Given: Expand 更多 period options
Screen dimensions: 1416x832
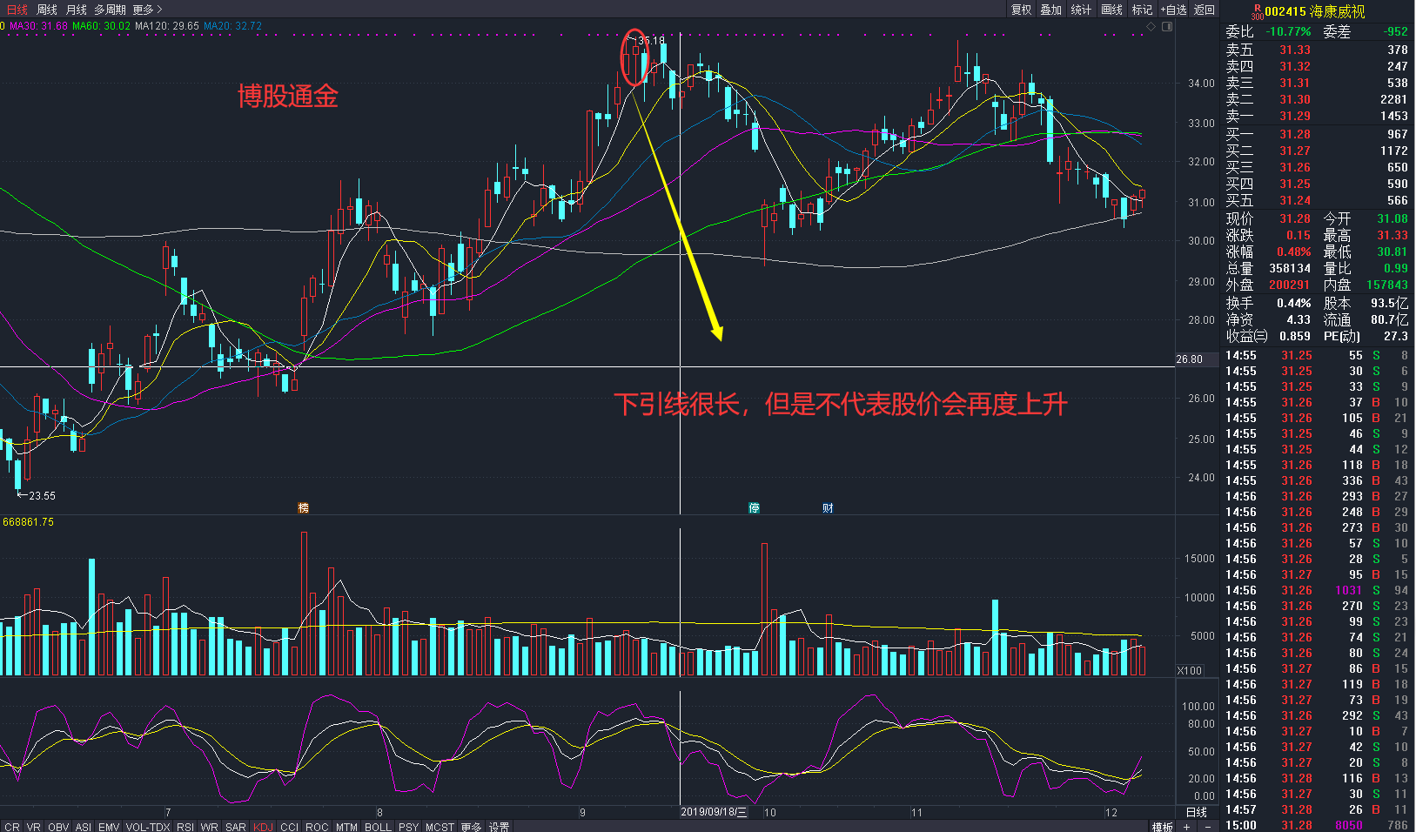Looking at the screenshot, I should (147, 10).
